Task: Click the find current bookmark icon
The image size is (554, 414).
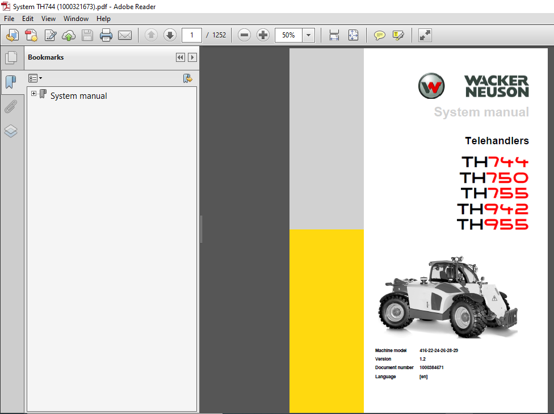Action: [x=188, y=78]
